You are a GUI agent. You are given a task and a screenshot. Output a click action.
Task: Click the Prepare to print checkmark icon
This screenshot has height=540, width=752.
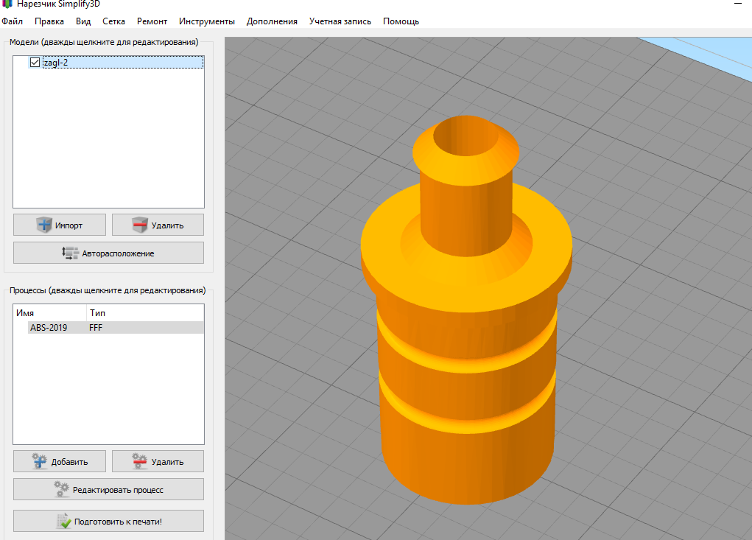tap(64, 522)
